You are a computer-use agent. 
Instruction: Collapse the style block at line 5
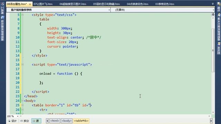(x=22, y=15)
